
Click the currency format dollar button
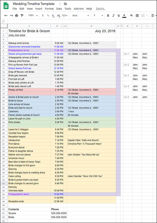point(43,15)
